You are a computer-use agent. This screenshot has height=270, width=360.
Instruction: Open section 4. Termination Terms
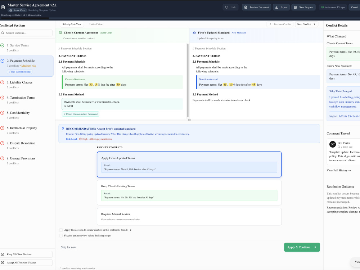point(27,100)
